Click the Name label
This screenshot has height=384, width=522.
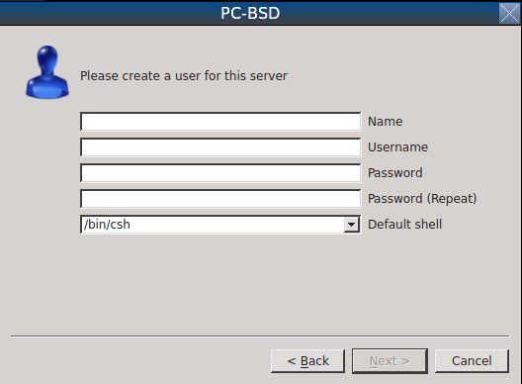(x=386, y=122)
